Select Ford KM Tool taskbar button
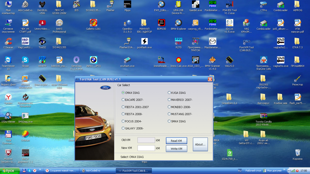The image size is (310, 174). pos(134,171)
